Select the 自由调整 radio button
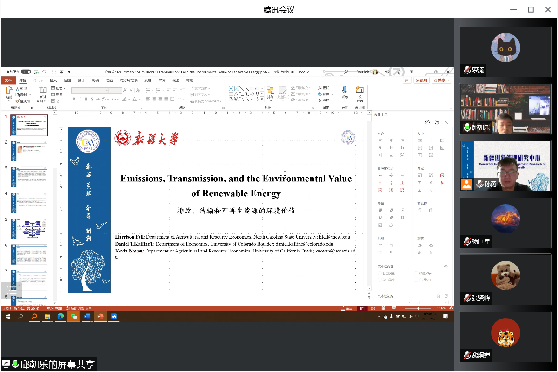Screen dimensions: 558x372 [379, 273]
